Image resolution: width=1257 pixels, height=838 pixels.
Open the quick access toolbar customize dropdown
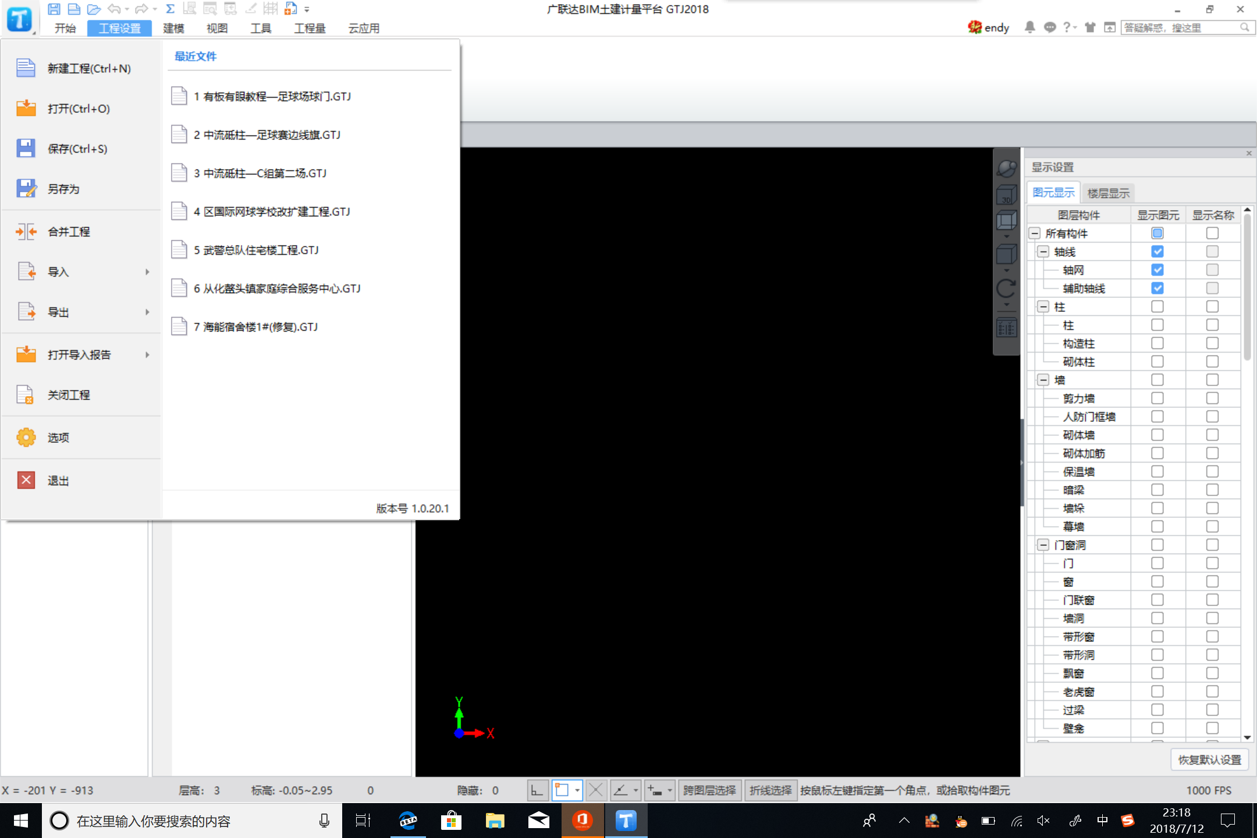[307, 9]
